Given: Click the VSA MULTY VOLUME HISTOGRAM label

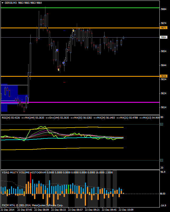Looking at the screenshot, I should (24, 172).
